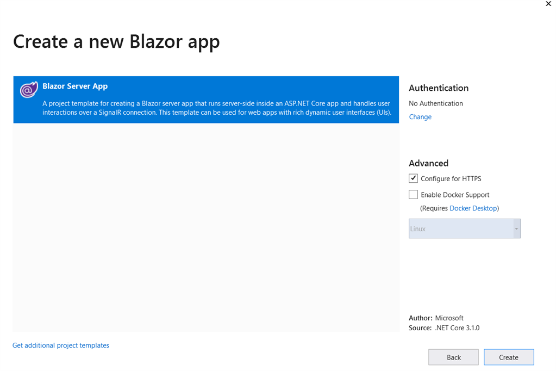Click the Authentication section heading

[438, 88]
